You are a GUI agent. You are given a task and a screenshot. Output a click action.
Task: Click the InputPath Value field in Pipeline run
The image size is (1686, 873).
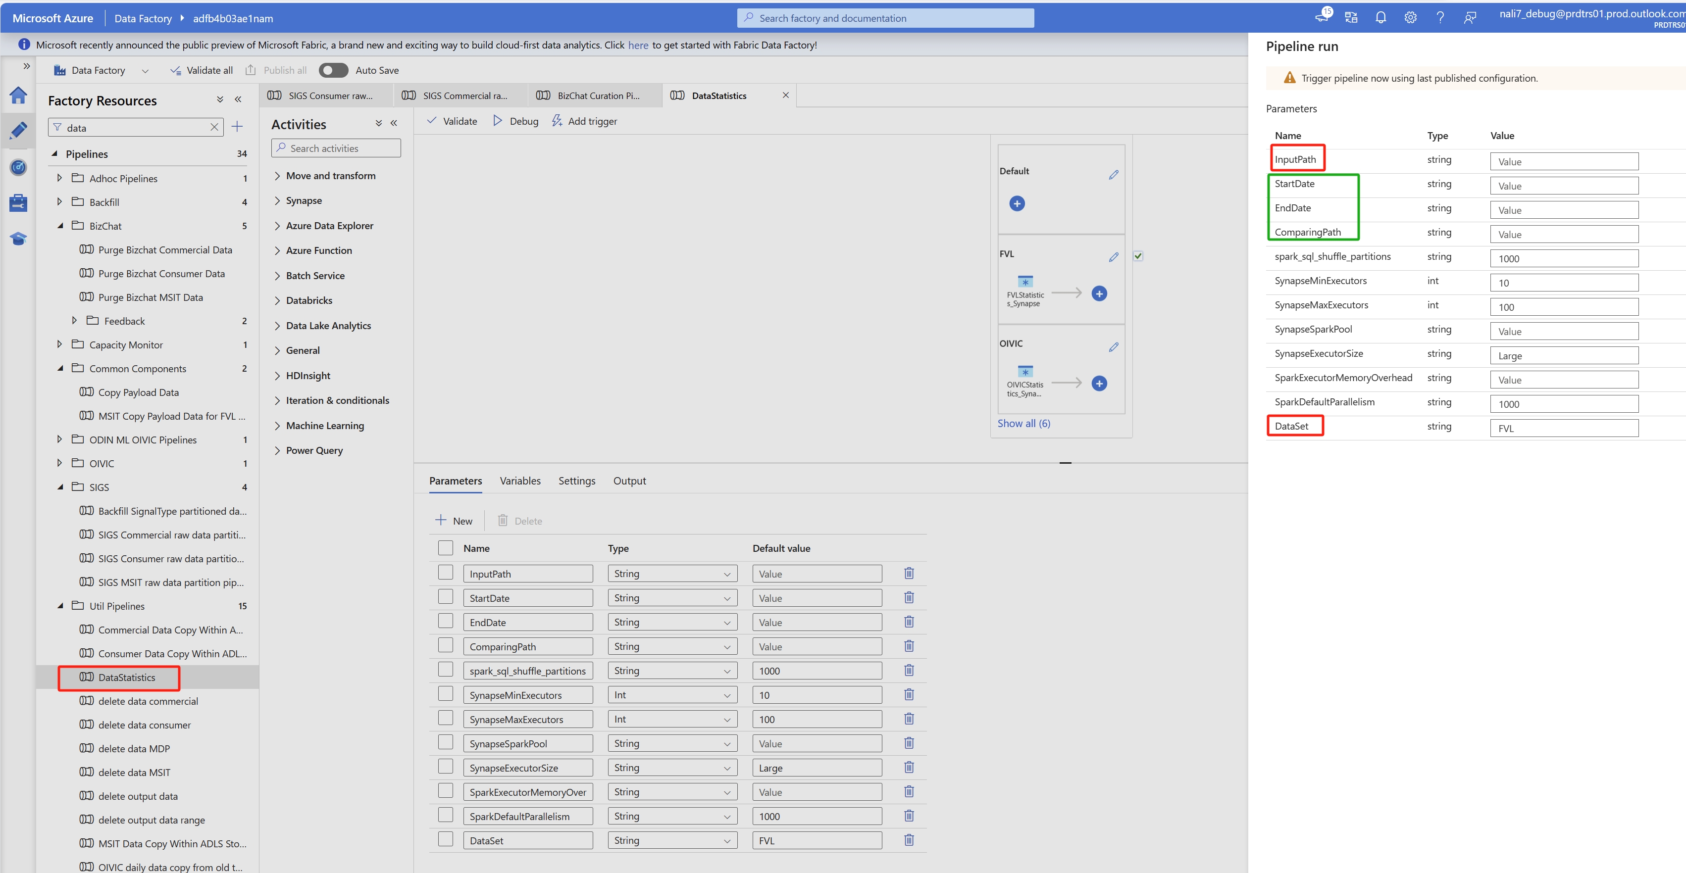1564,161
